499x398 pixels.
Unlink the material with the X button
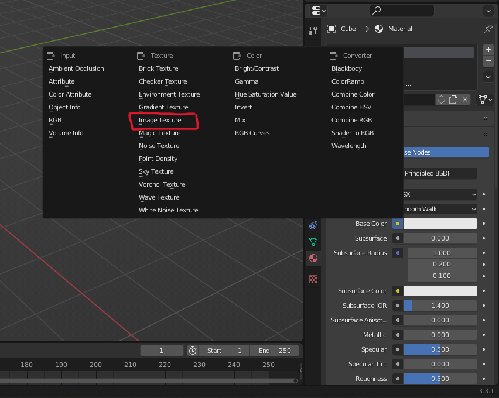click(x=465, y=99)
